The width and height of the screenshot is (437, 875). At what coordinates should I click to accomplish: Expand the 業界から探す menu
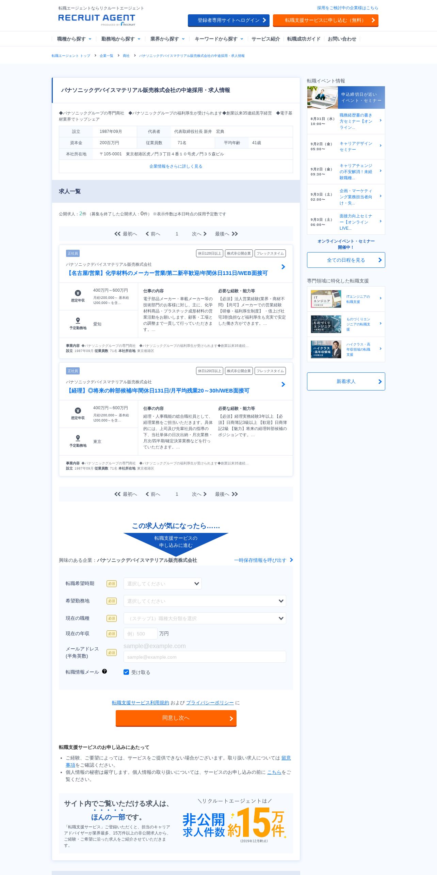coord(167,39)
